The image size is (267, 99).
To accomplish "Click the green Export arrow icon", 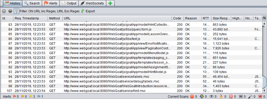I will click(83, 11).
